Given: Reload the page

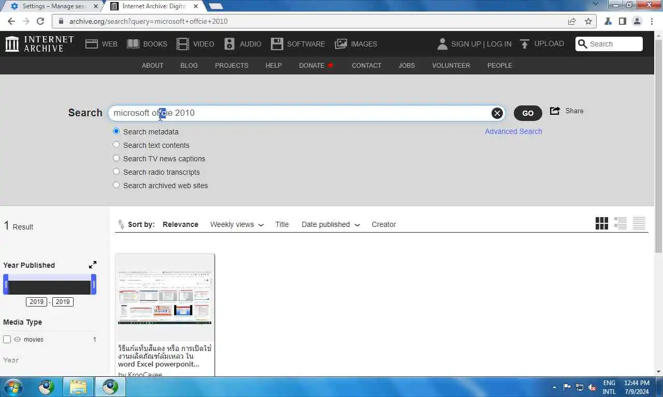Looking at the screenshot, I should click(41, 21).
